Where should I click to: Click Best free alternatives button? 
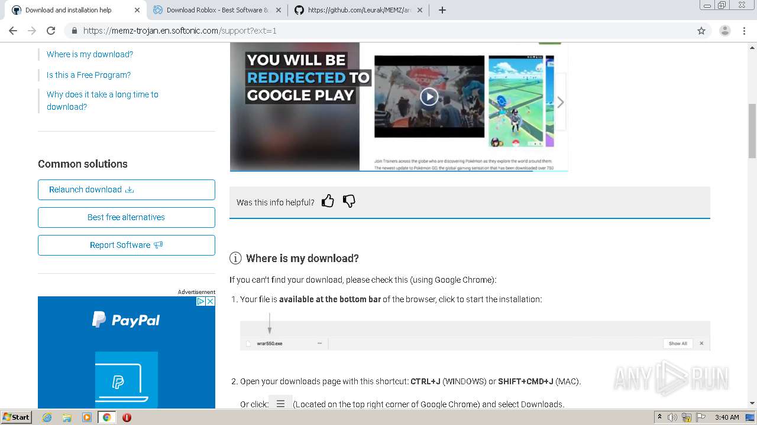pyautogui.click(x=127, y=217)
